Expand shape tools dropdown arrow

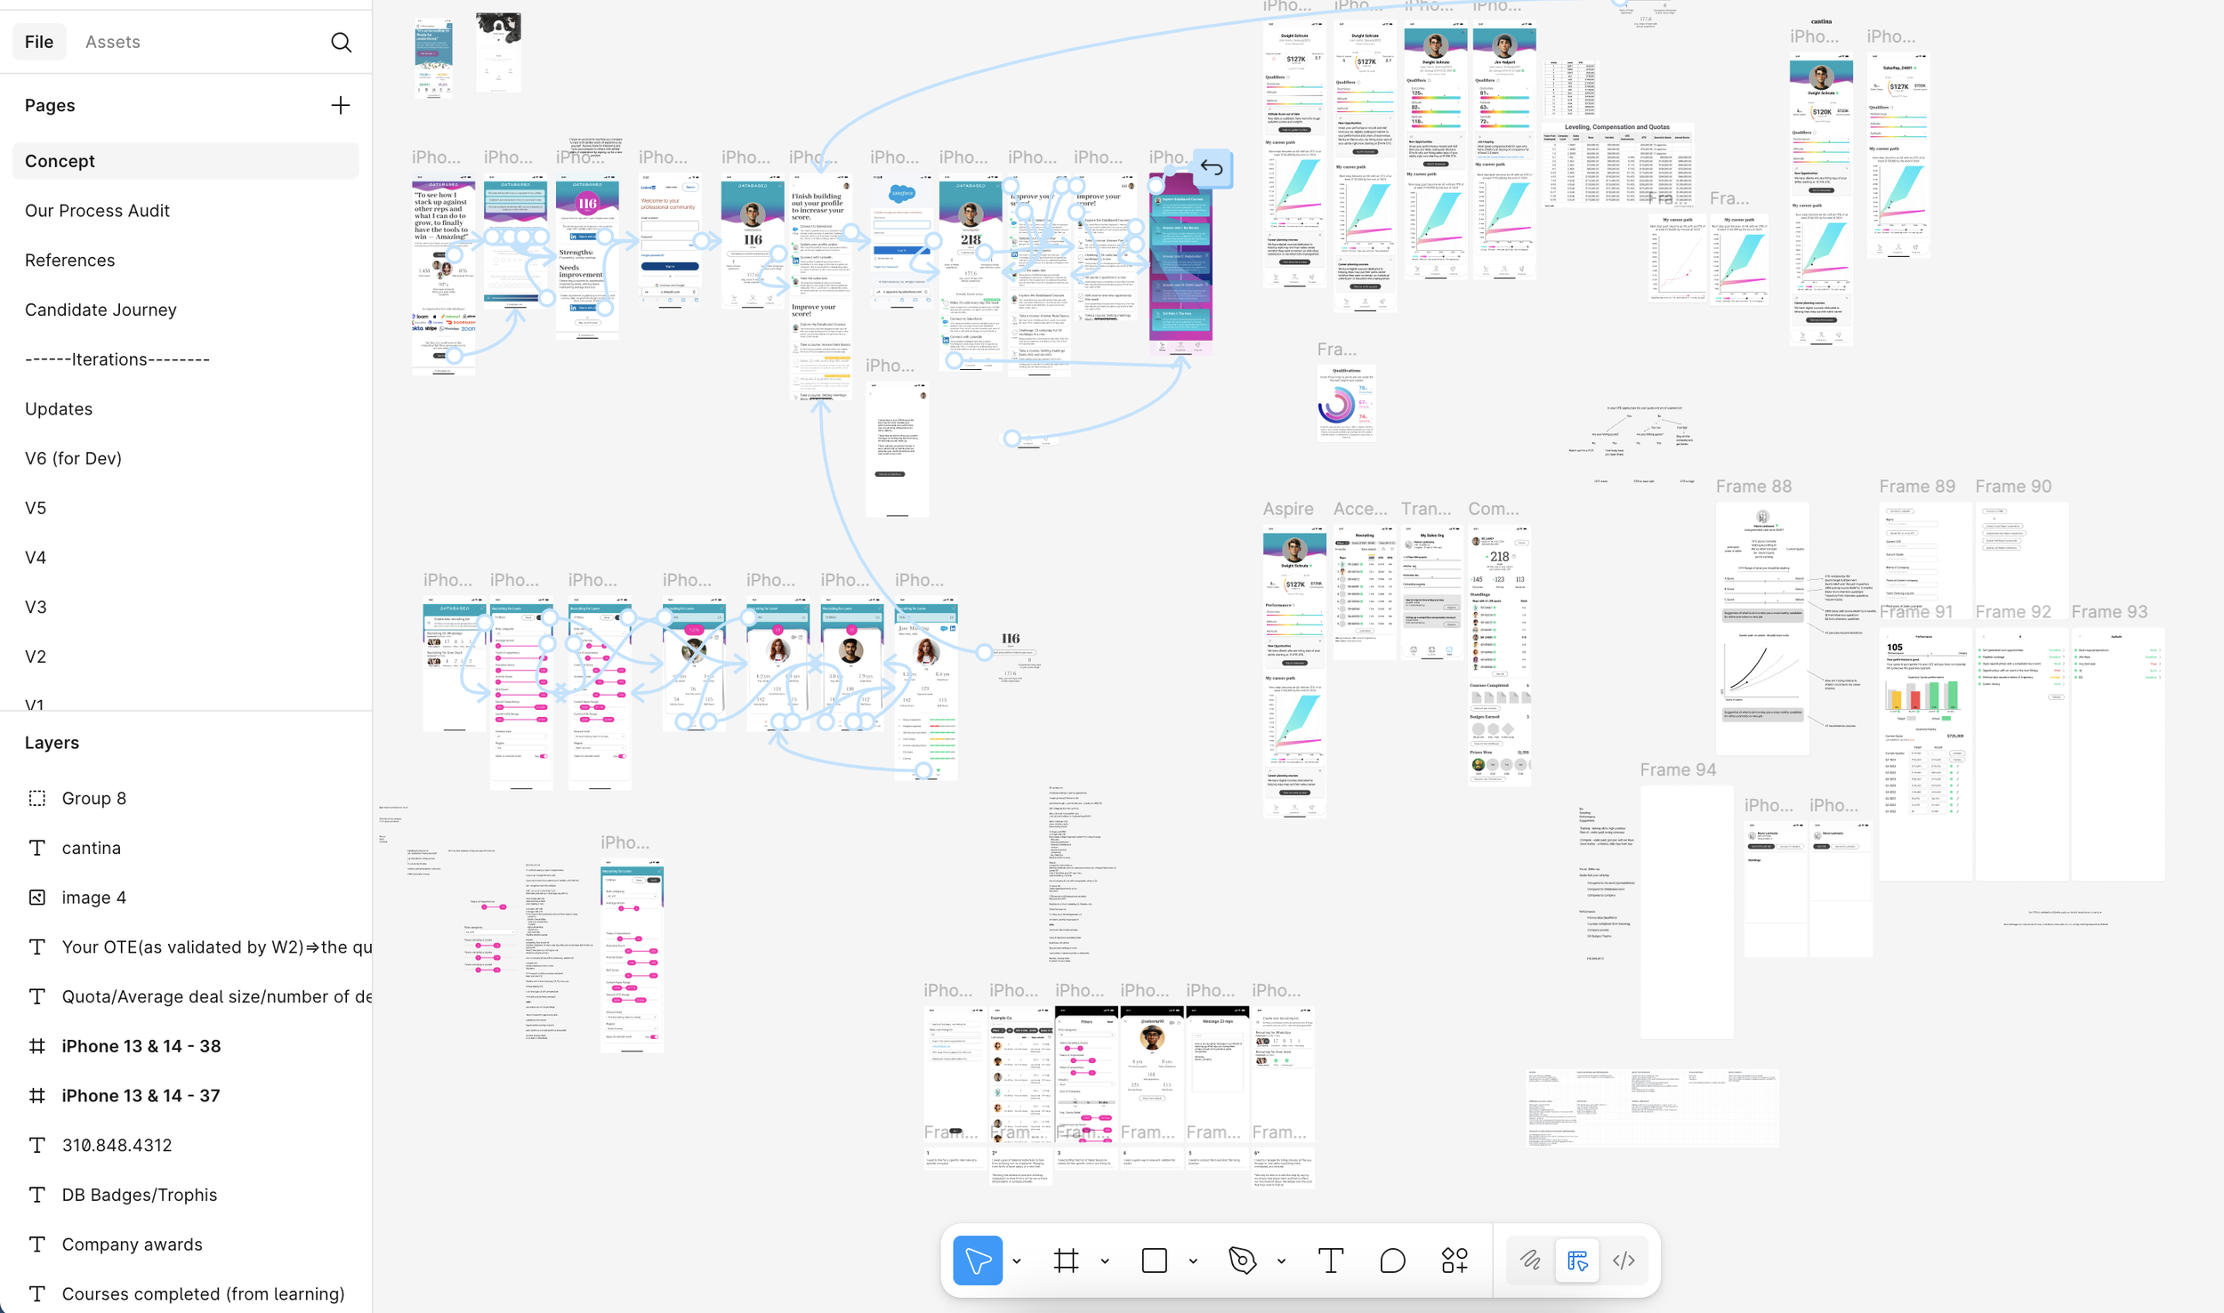tap(1193, 1261)
